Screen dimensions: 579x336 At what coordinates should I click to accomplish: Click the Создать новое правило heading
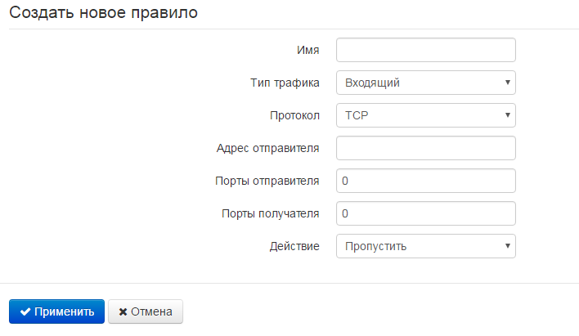(x=103, y=14)
